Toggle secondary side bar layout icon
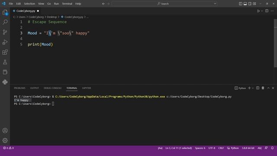The width and height of the screenshot is (277, 156). pos(250,4)
